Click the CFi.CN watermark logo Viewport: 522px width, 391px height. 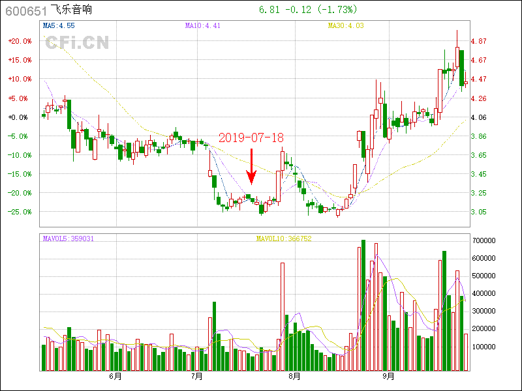click(x=76, y=43)
